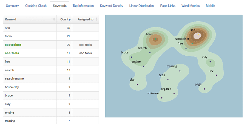Click the Assigned to column header
Image resolution: width=247 pixels, height=124 pixels.
86,19
